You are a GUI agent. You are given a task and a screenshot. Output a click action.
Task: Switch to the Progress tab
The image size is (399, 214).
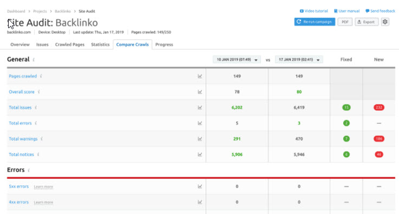[x=164, y=45]
